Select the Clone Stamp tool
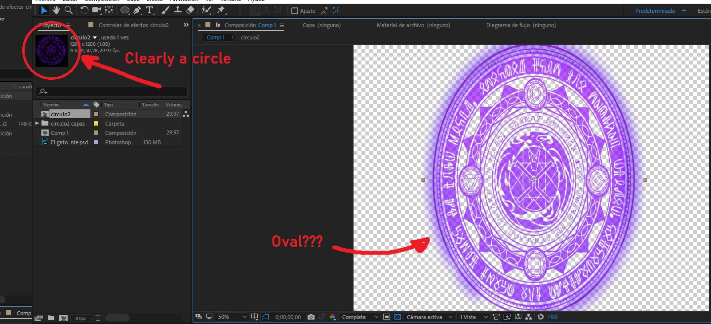 178,10
